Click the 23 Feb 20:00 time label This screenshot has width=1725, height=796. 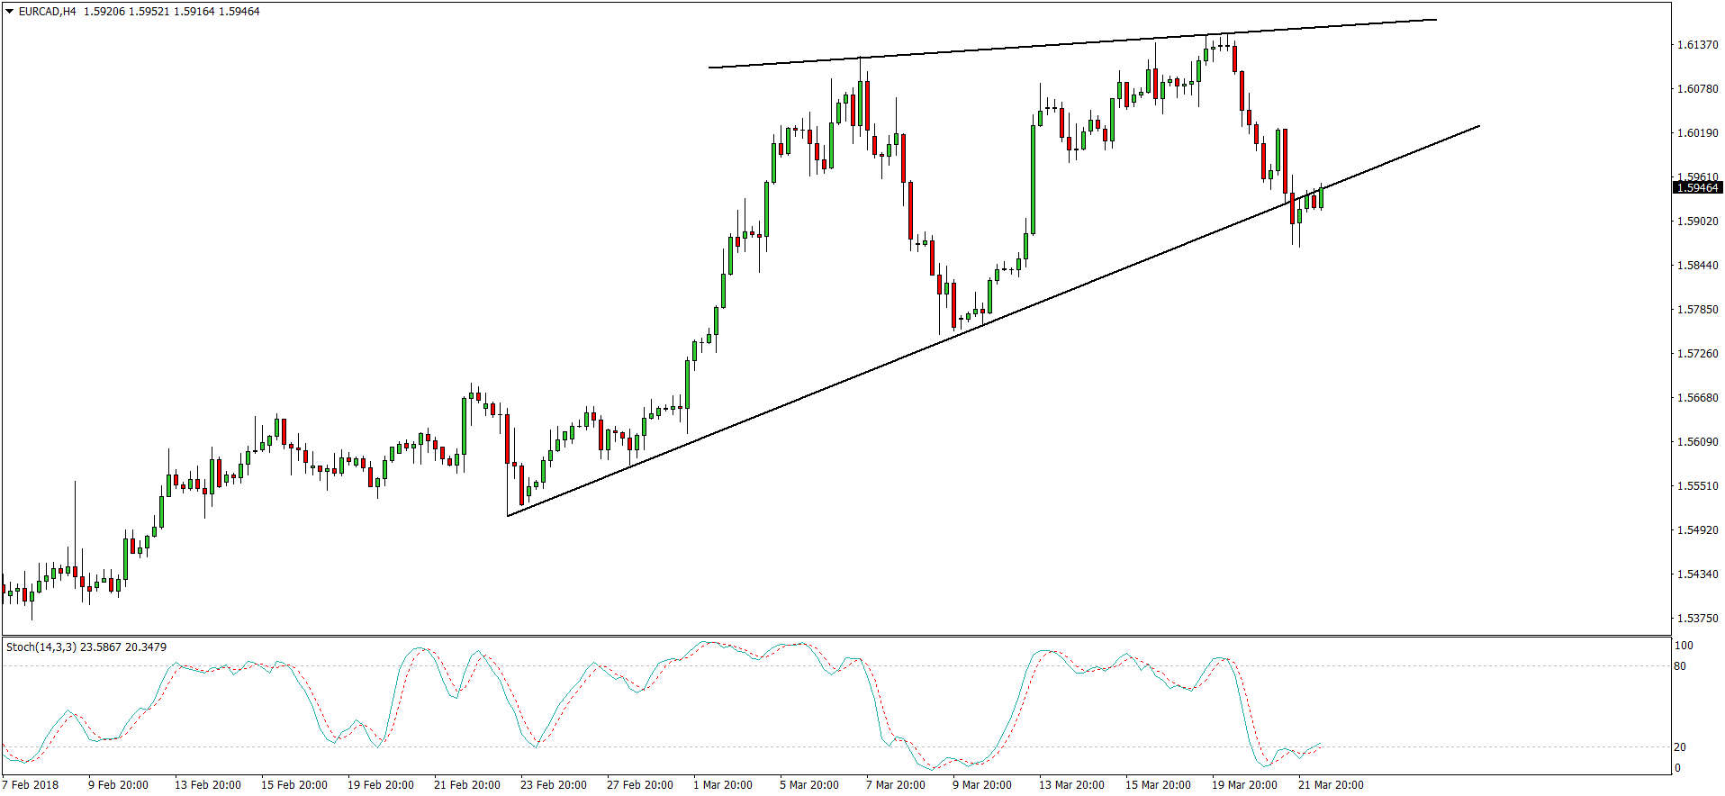[554, 784]
